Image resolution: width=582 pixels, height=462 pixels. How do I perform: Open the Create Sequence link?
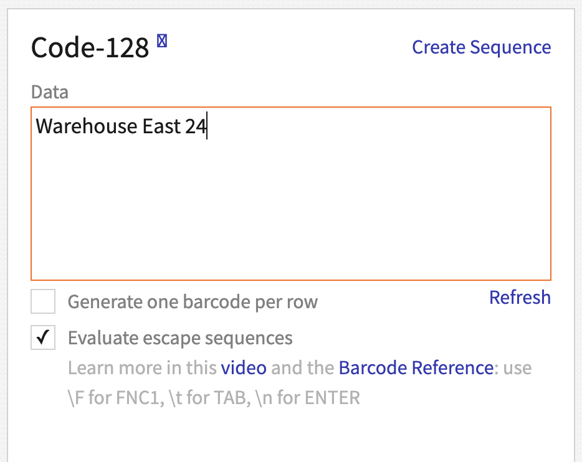click(481, 47)
